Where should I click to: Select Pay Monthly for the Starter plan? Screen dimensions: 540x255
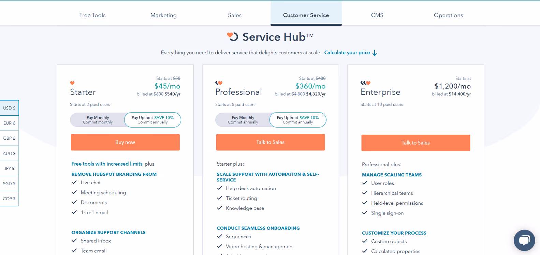click(x=98, y=120)
